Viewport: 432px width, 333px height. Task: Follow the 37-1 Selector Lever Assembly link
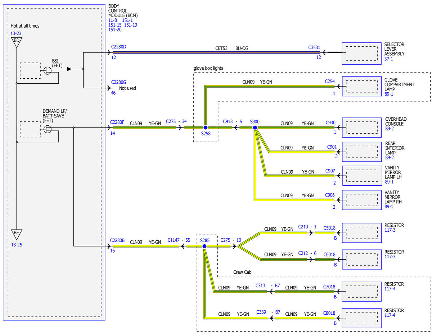tap(389, 59)
